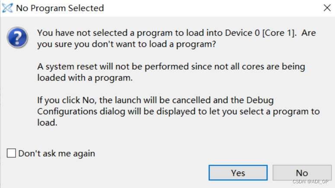Cancel the launch with the No button
The height and width of the screenshot is (188, 335).
pos(302,172)
